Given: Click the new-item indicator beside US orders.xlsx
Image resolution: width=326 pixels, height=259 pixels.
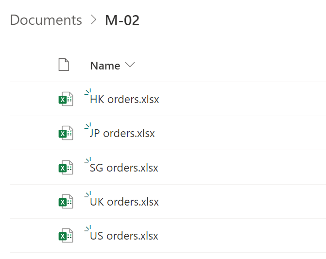Looking at the screenshot, I should [88, 228].
